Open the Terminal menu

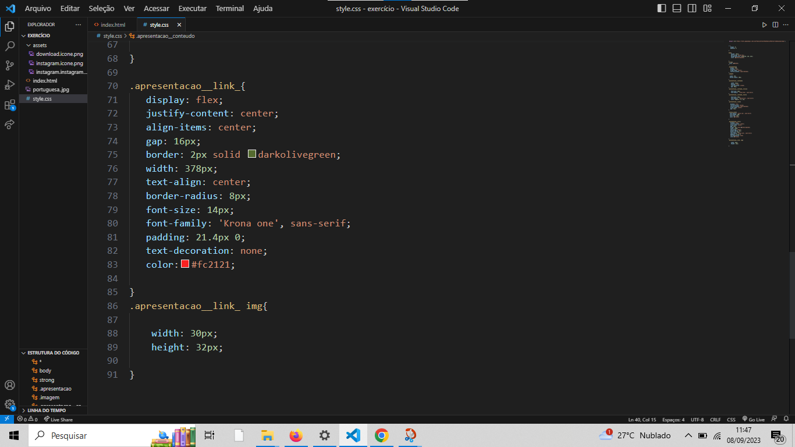tap(230, 9)
